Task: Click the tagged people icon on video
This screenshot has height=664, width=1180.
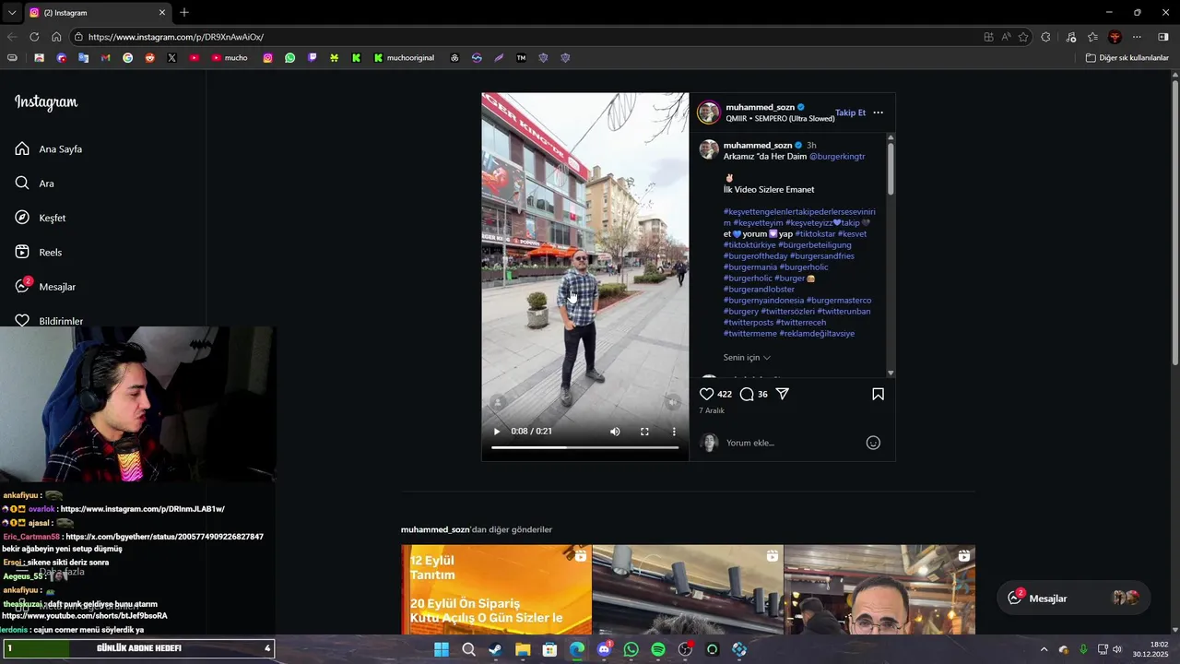Action: [x=498, y=402]
